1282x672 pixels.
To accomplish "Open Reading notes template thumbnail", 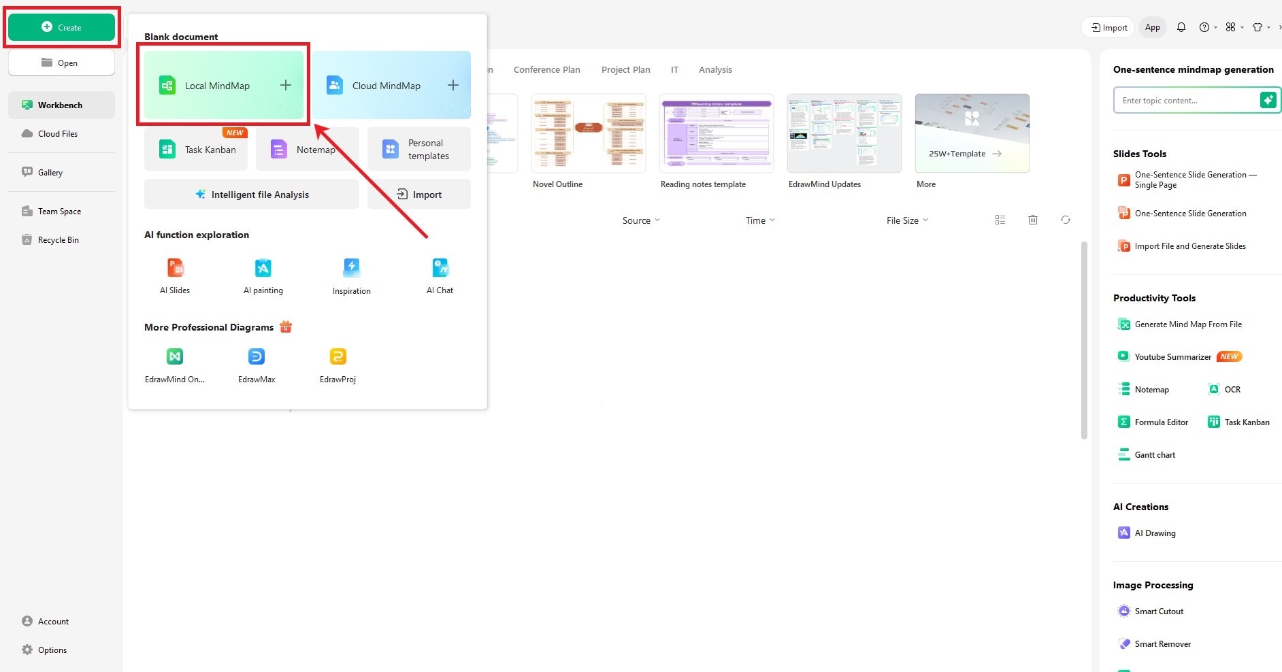I will (x=717, y=133).
